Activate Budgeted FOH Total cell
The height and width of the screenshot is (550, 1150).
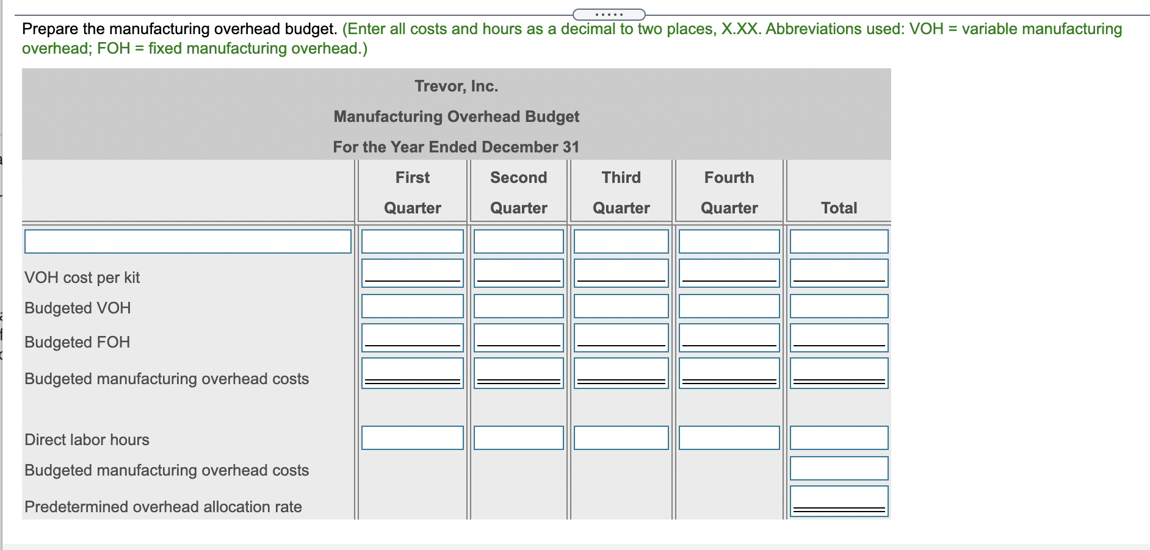point(839,338)
